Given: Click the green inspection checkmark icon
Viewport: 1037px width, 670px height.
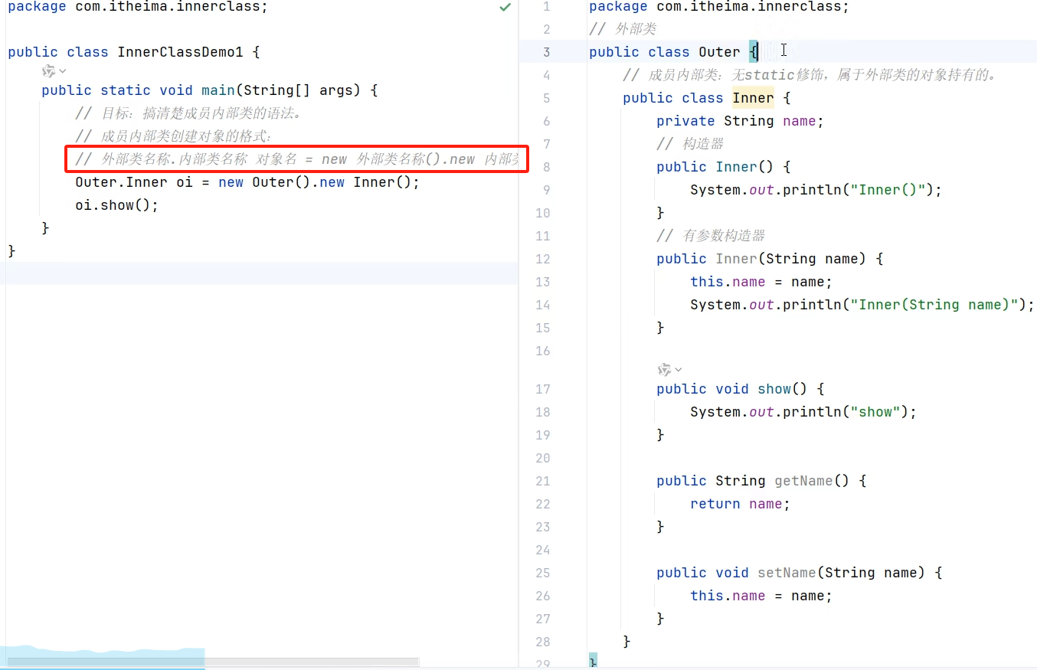Looking at the screenshot, I should tap(505, 7).
